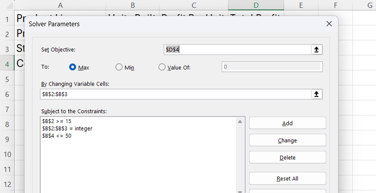Select row 10 header
This screenshot has width=376, height=193.
point(7,154)
